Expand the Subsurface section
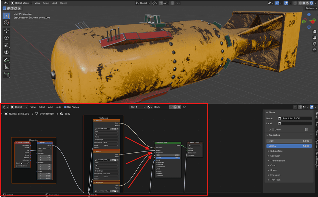 pyautogui.click(x=277, y=151)
